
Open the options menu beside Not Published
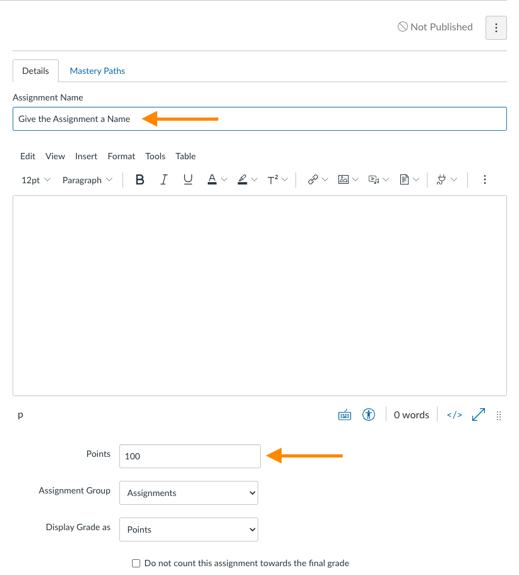[496, 28]
